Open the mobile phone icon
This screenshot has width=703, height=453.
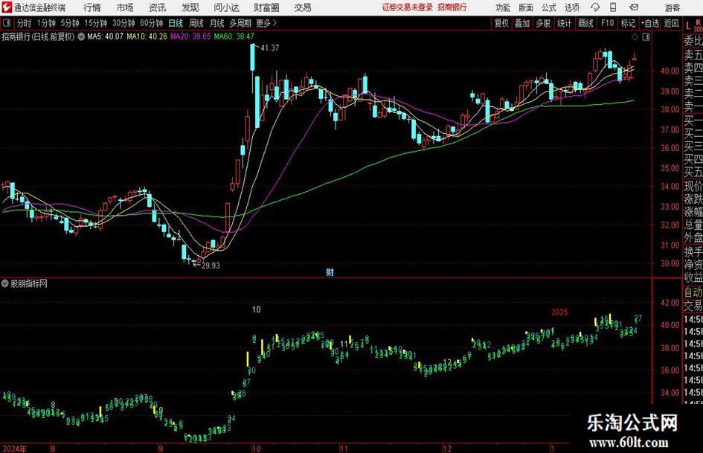point(613,7)
